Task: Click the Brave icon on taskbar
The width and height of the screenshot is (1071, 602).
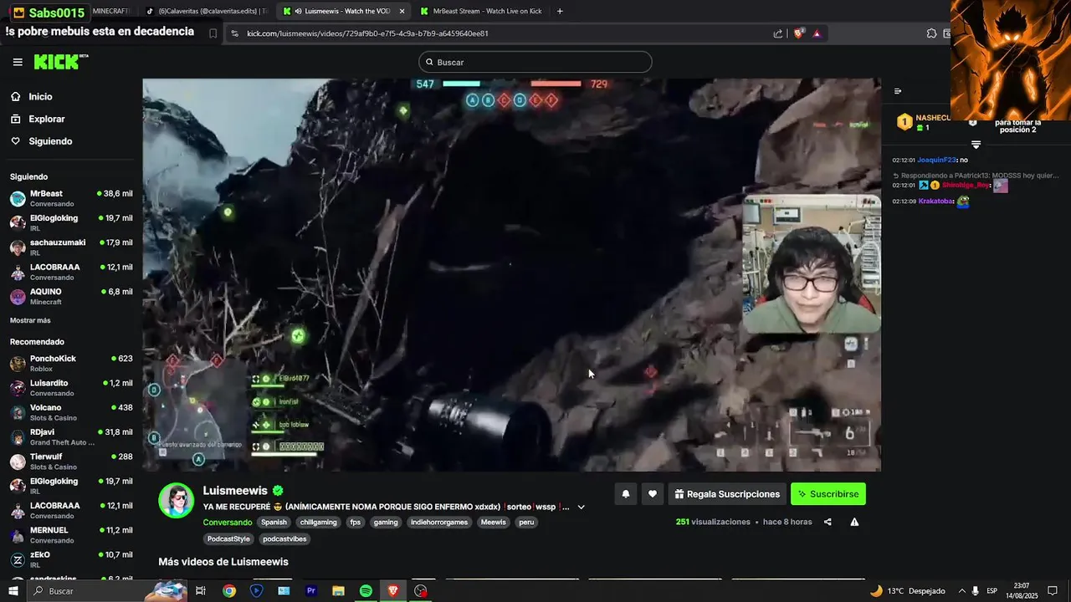Action: pos(393,591)
